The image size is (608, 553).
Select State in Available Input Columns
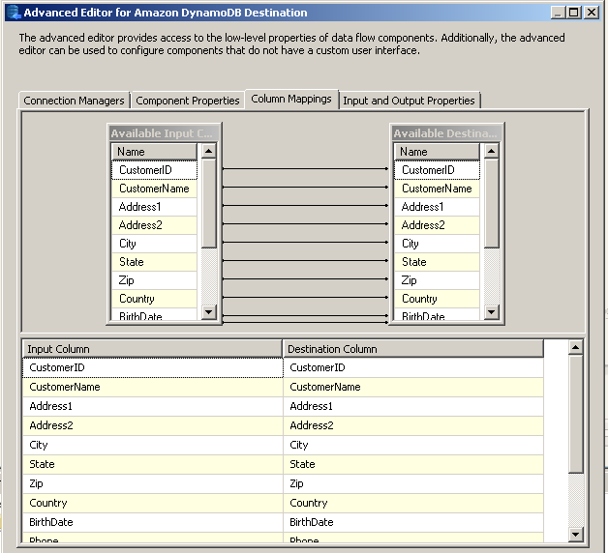154,262
